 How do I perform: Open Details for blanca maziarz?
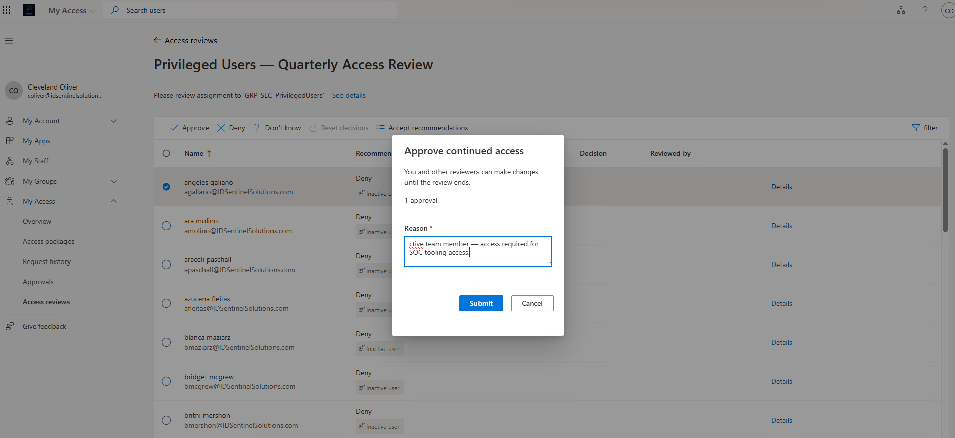tap(781, 342)
